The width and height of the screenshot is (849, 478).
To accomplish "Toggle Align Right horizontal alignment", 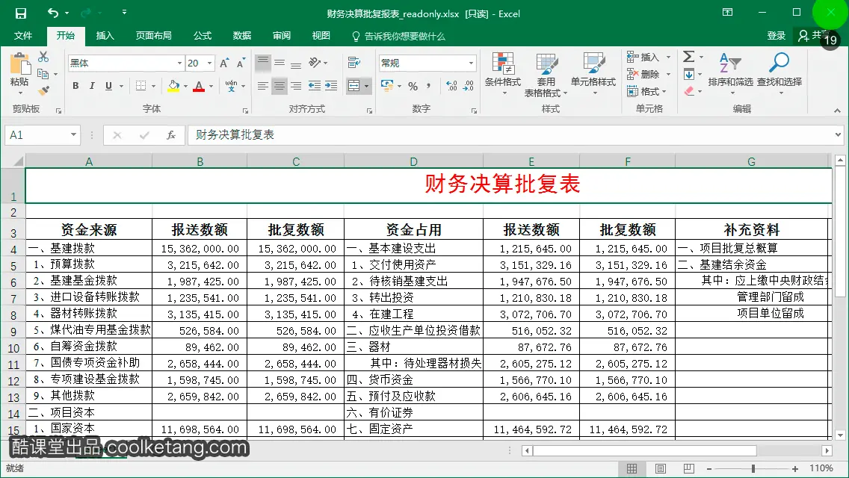I will pos(296,86).
